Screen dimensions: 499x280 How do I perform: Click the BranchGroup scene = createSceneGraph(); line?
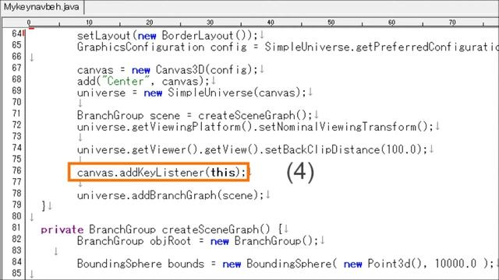coord(195,116)
